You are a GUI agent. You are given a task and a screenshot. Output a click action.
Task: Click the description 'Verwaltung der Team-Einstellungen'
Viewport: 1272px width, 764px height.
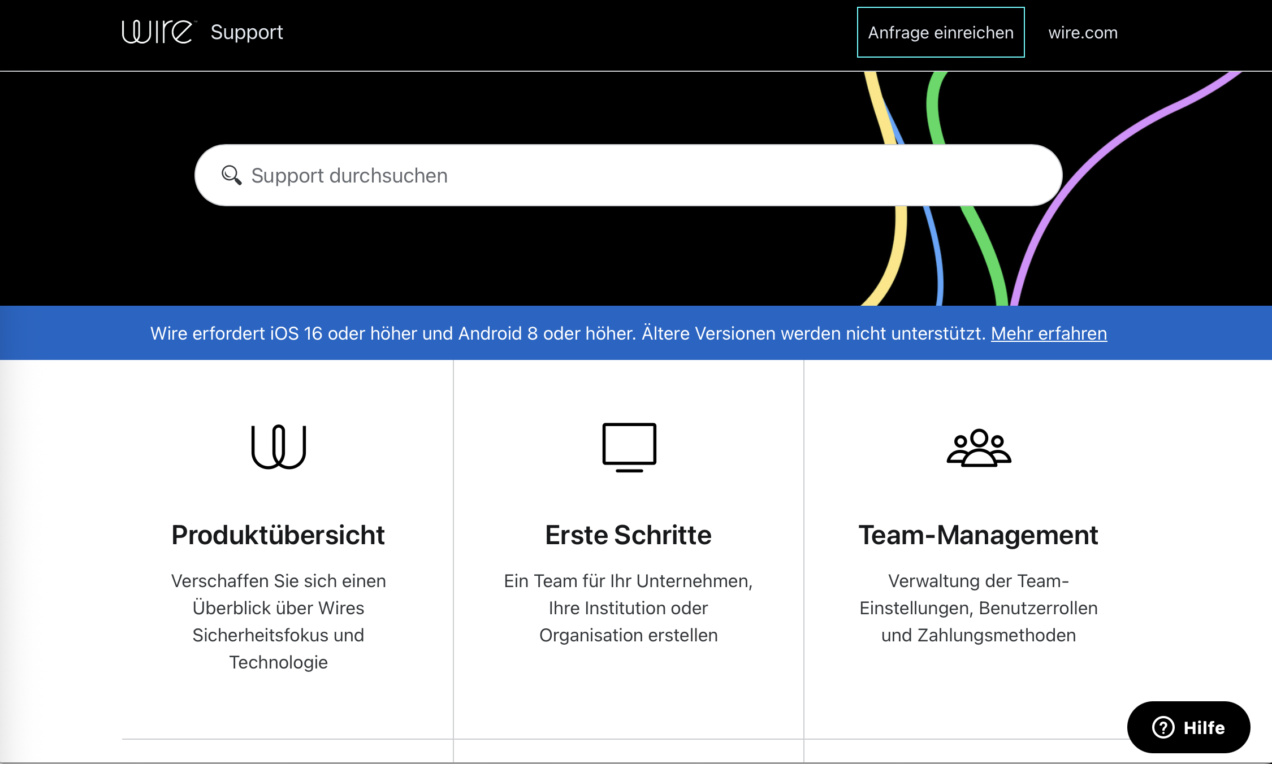978,608
